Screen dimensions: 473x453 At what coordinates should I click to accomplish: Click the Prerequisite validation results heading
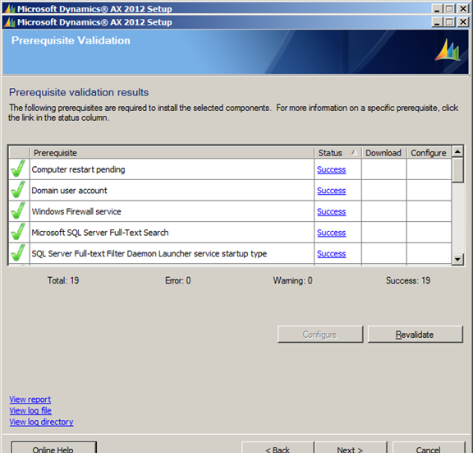pyautogui.click(x=79, y=92)
